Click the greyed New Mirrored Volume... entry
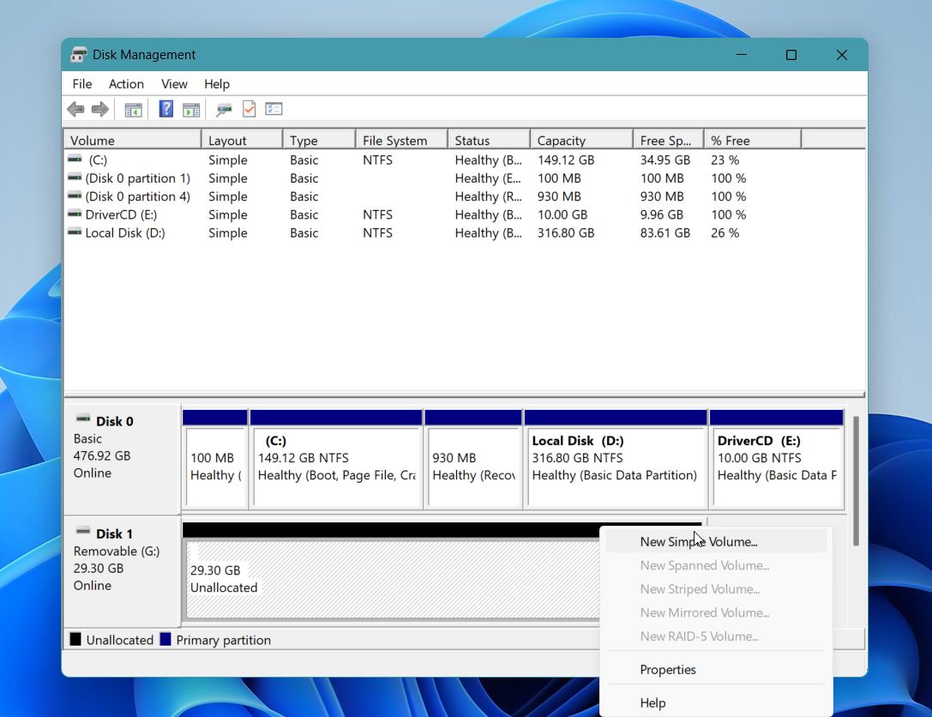This screenshot has width=932, height=717. (x=716, y=612)
